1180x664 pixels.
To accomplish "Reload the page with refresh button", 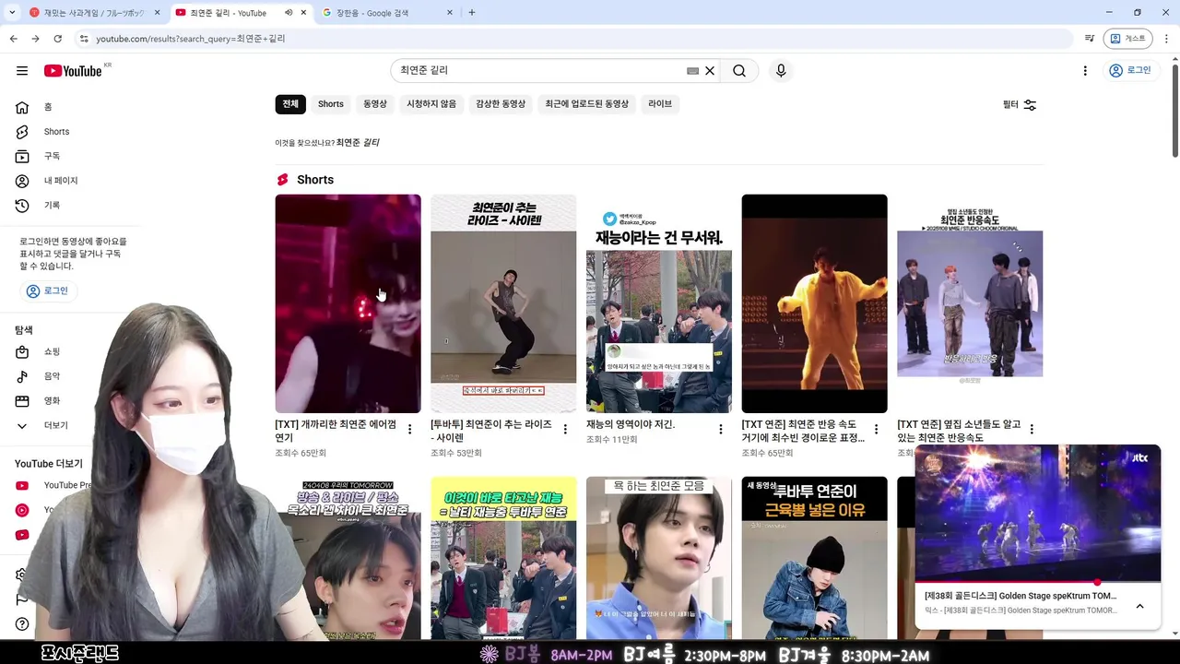I will pyautogui.click(x=57, y=39).
